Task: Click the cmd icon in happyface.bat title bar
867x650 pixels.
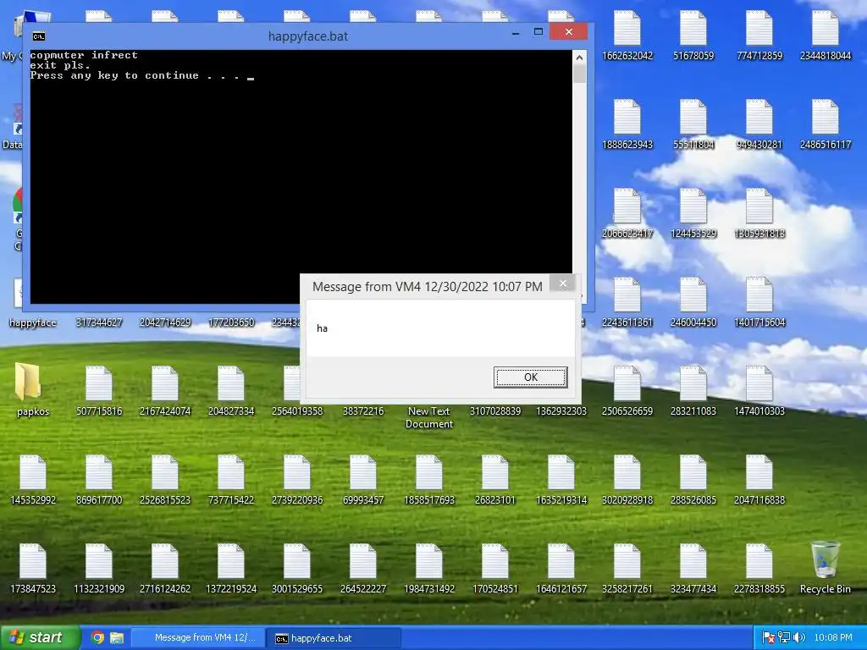Action: 39,36
